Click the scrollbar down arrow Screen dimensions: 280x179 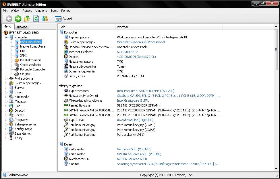(x=276, y=168)
